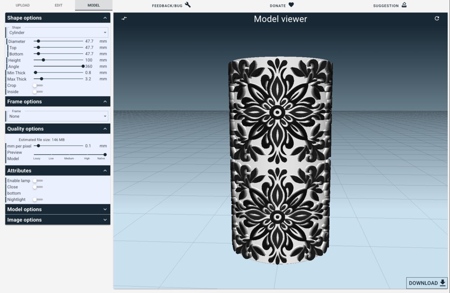Click the refresh icon in Model viewer

[x=436, y=18]
